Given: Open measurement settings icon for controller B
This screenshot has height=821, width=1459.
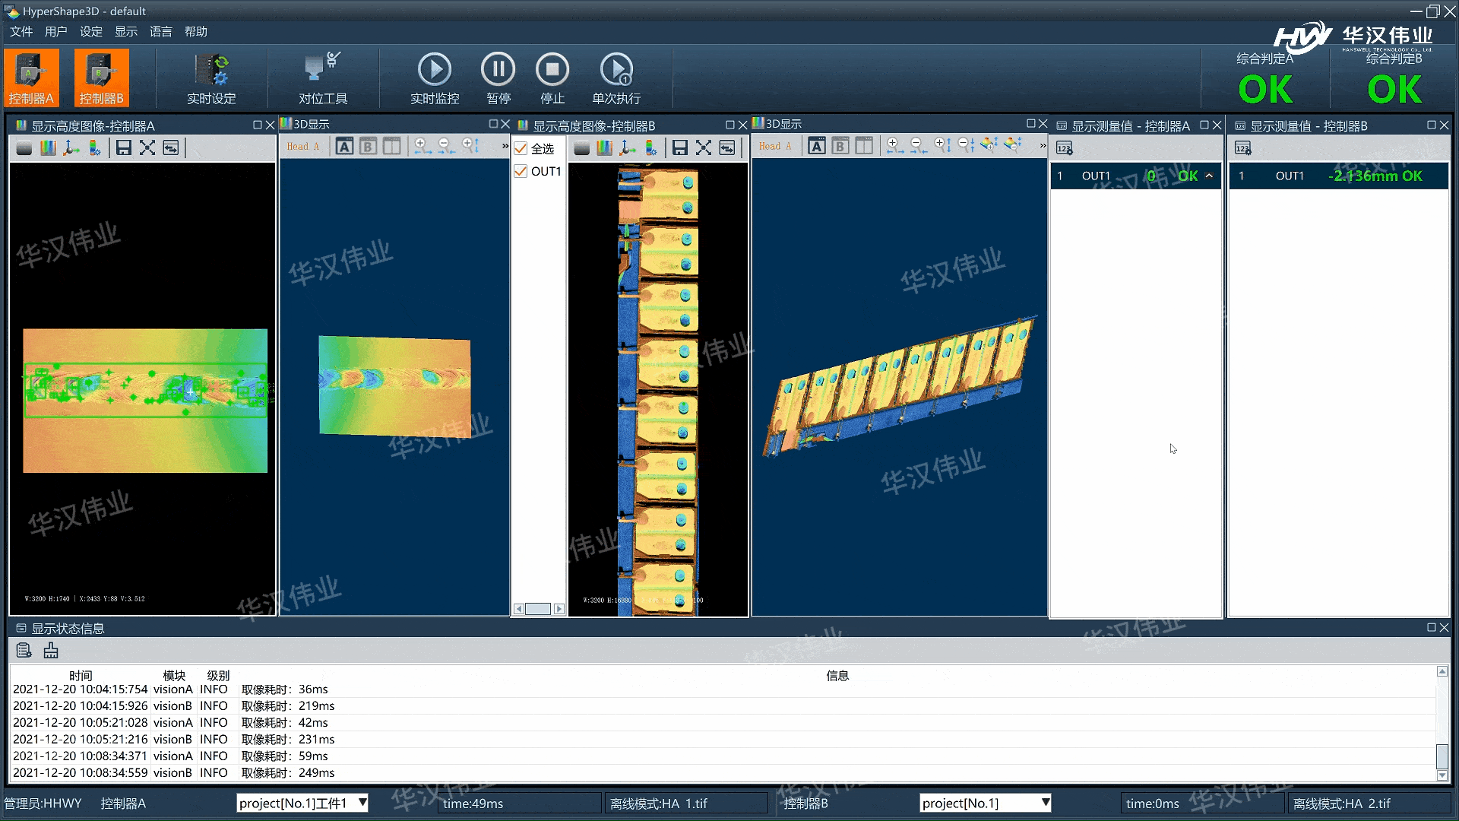Looking at the screenshot, I should point(1243,148).
